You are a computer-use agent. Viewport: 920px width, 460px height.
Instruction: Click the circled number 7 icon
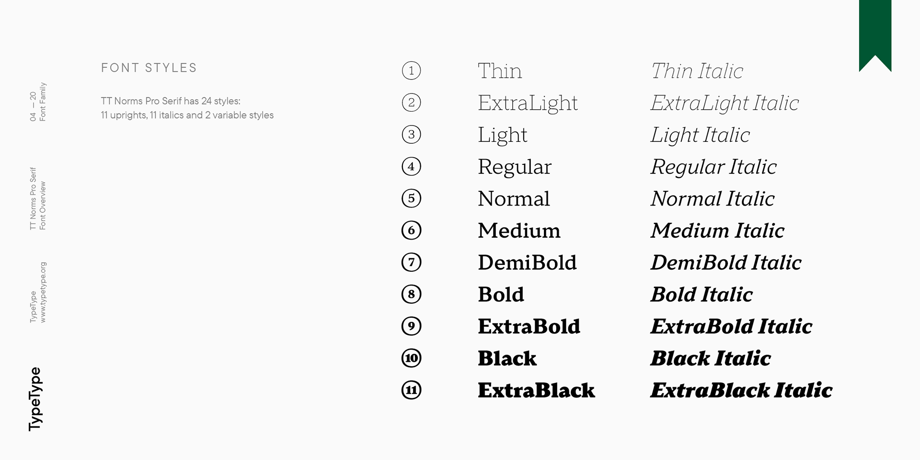[x=411, y=263]
